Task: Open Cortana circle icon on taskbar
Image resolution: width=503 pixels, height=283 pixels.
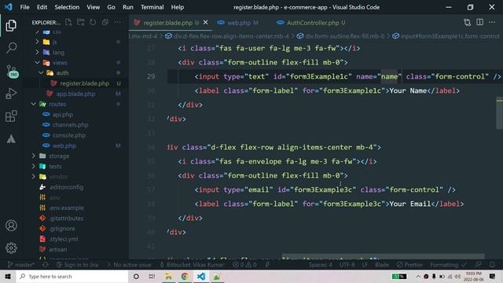Action: pos(136,276)
